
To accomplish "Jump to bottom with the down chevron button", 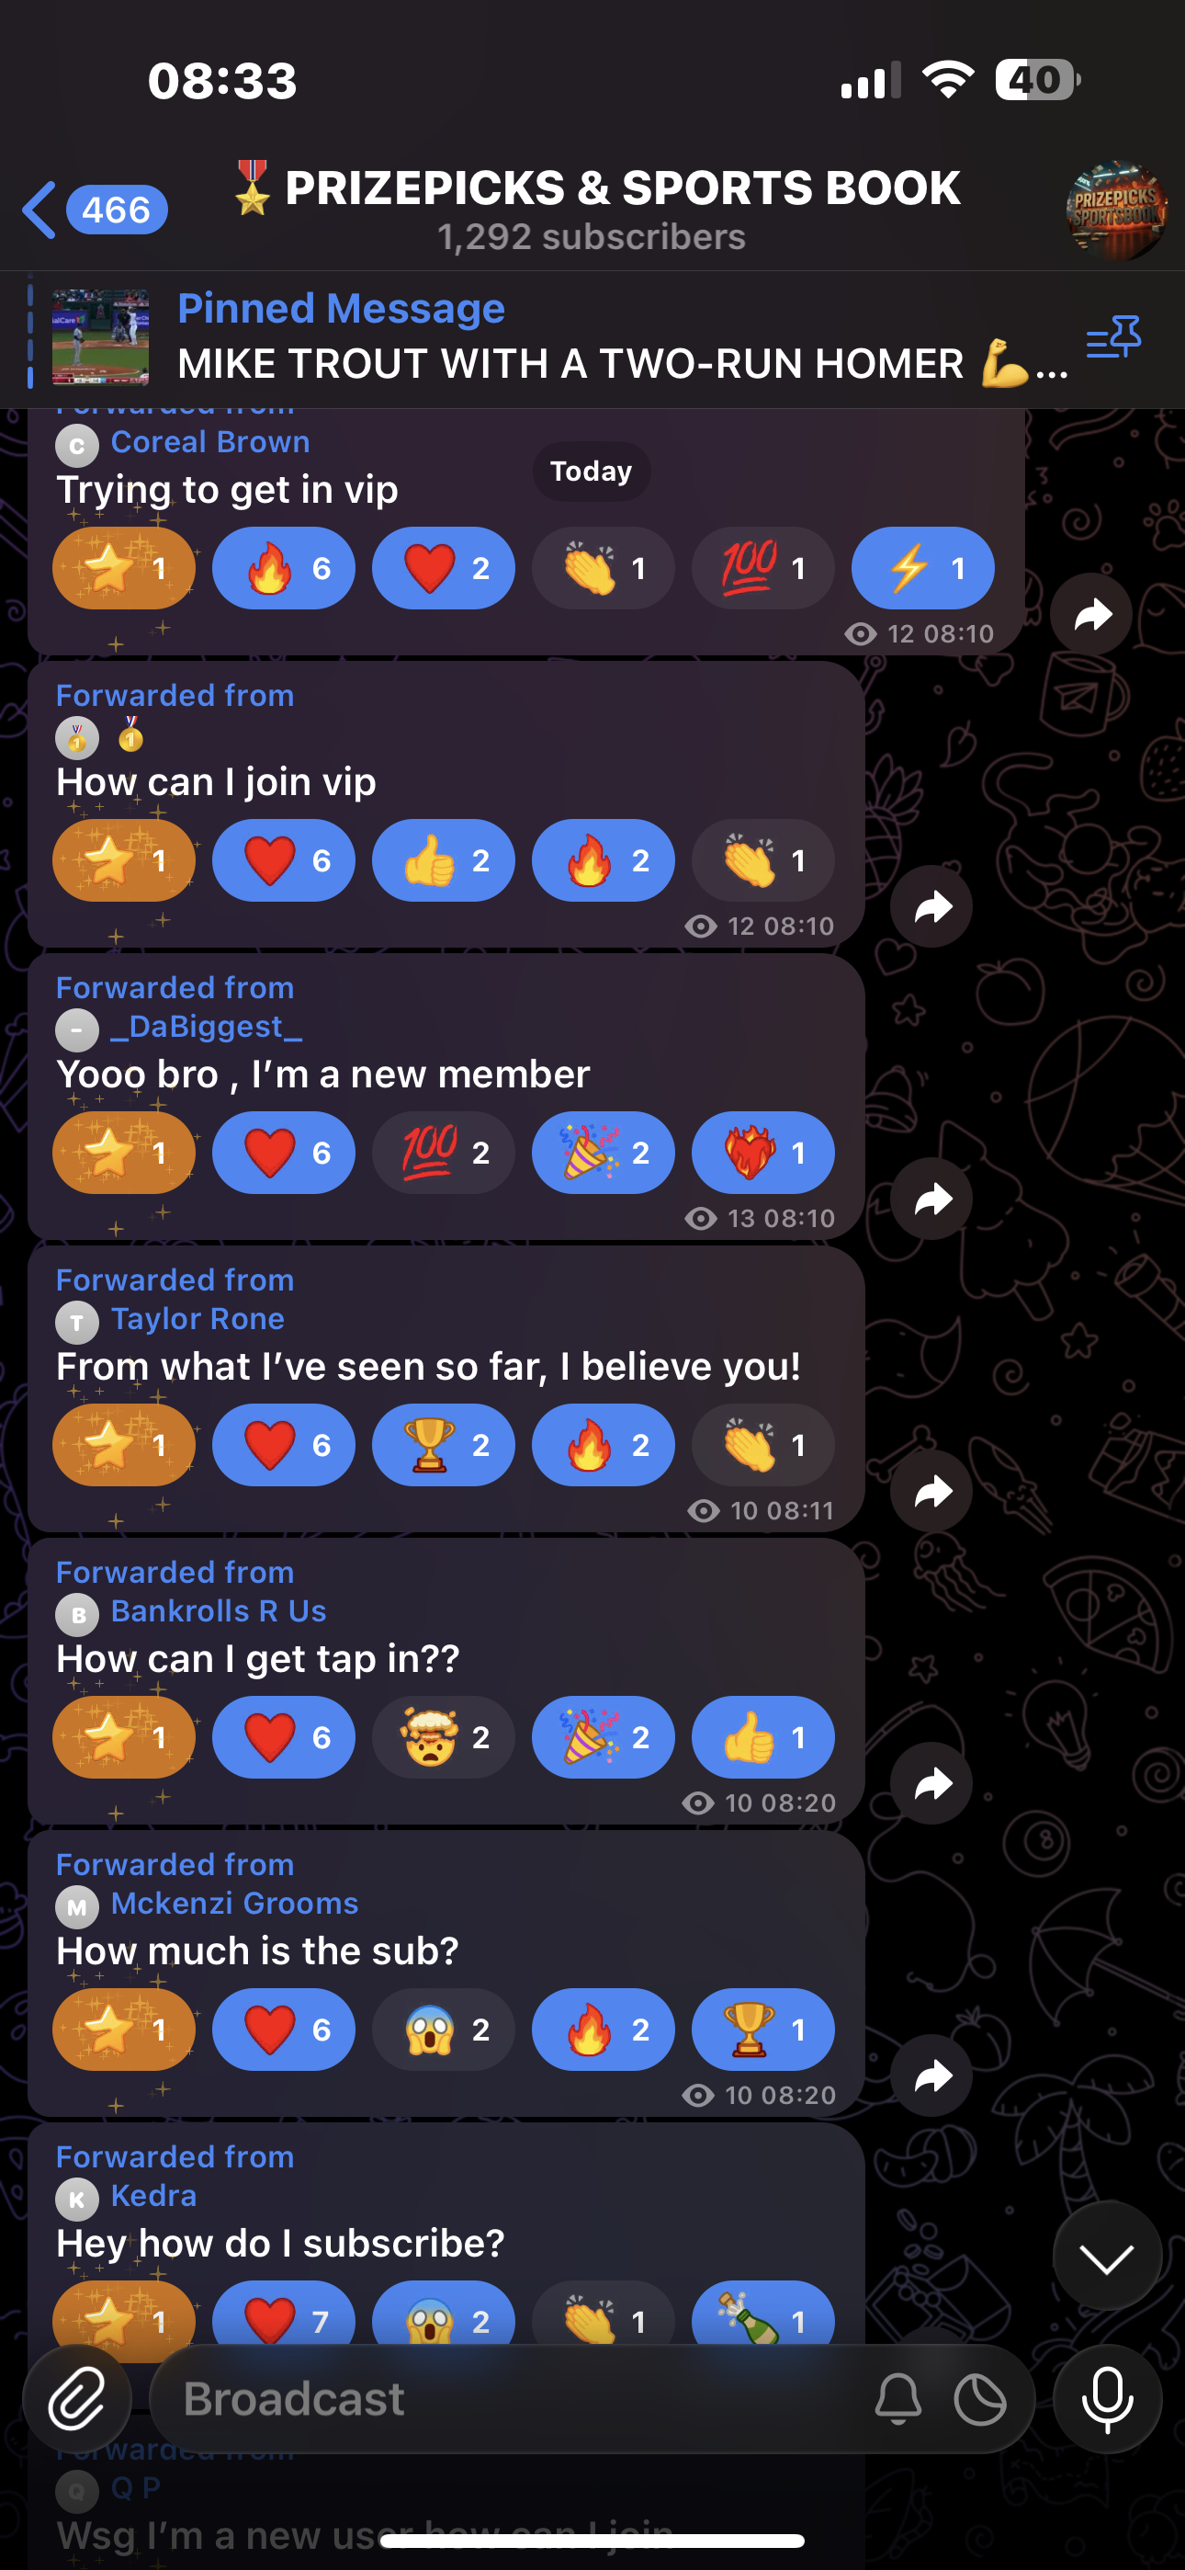I will (1107, 2255).
